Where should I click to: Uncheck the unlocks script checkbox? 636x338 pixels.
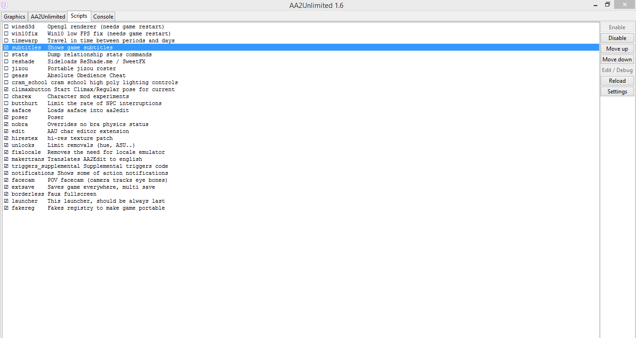click(x=6, y=145)
